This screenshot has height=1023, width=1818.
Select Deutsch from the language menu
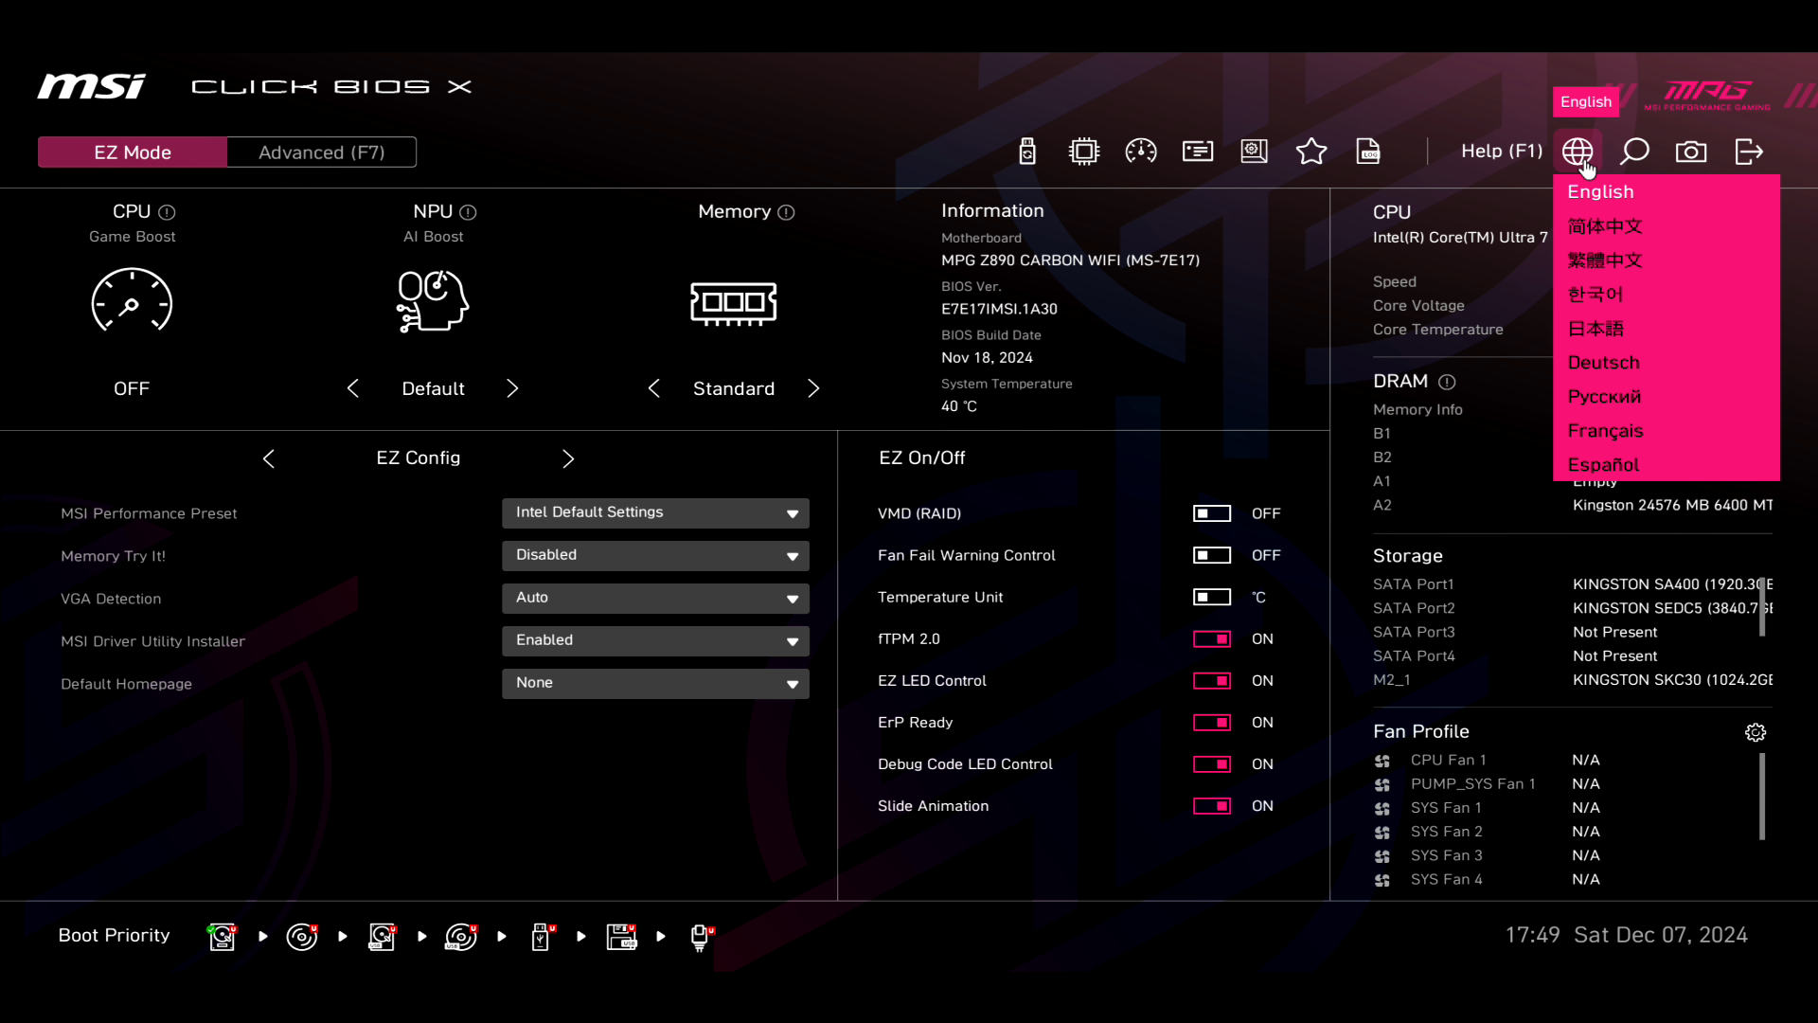click(x=1603, y=363)
